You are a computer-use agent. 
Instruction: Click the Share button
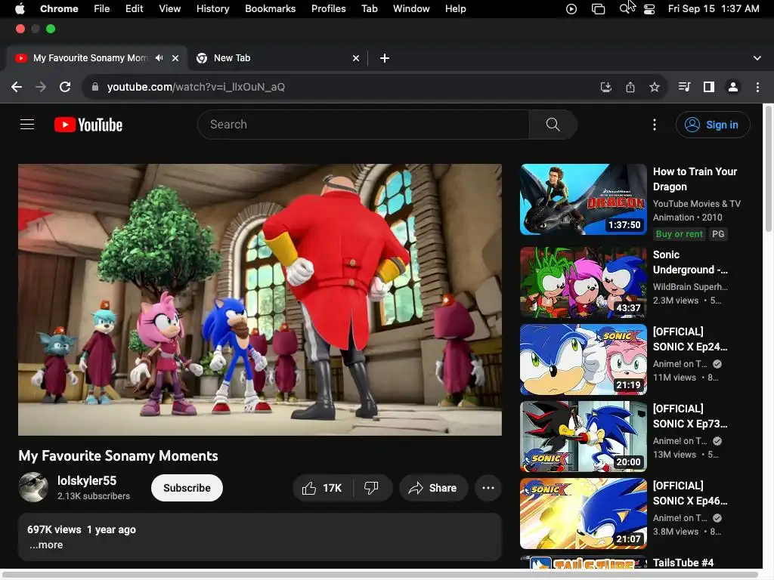point(433,489)
